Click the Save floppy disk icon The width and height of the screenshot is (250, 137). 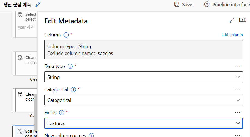coord(177,4)
